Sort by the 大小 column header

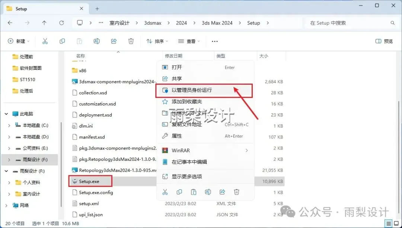click(x=264, y=56)
